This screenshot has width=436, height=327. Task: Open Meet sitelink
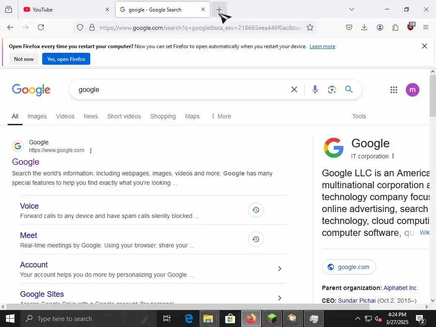(29, 235)
